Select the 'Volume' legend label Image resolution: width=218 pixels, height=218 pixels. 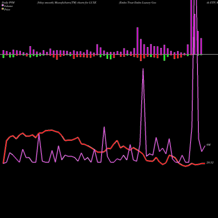8,6
